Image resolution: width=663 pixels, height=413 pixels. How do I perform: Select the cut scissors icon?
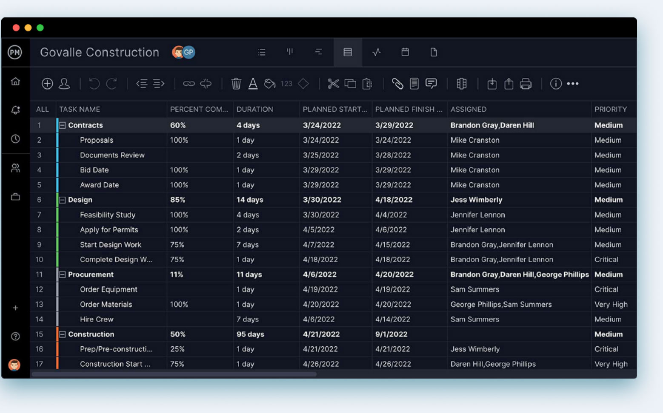pyautogui.click(x=334, y=84)
